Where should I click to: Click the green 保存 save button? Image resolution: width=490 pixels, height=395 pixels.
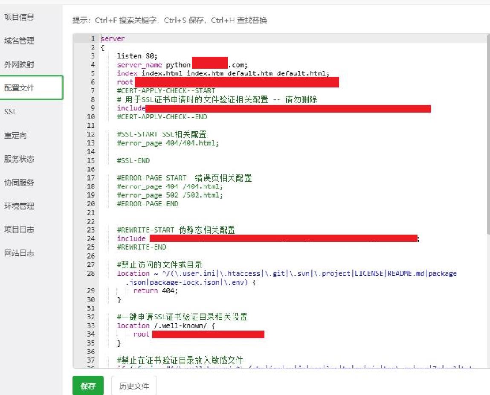tap(88, 385)
